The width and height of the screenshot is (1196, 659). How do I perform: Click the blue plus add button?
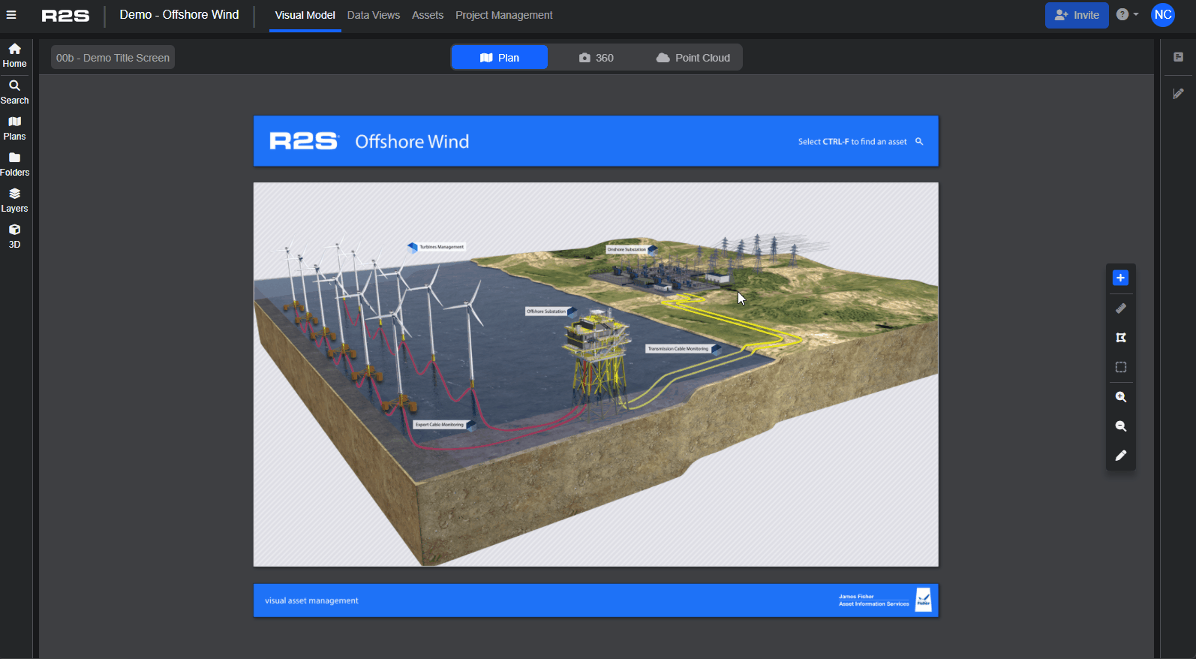[1120, 278]
